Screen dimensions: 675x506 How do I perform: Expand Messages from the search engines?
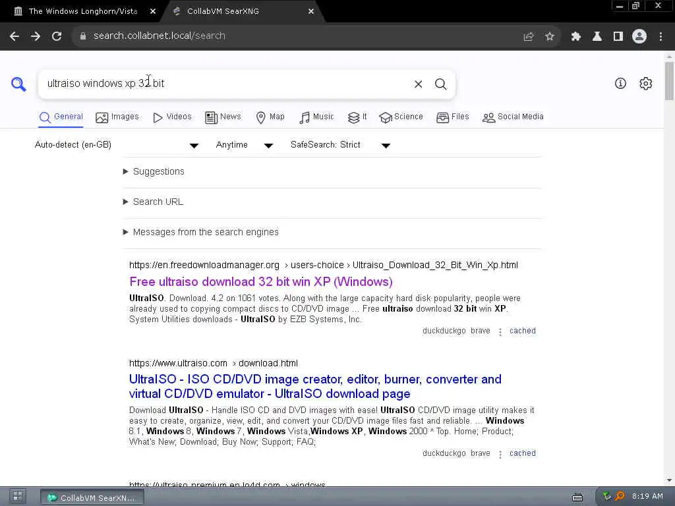click(201, 233)
